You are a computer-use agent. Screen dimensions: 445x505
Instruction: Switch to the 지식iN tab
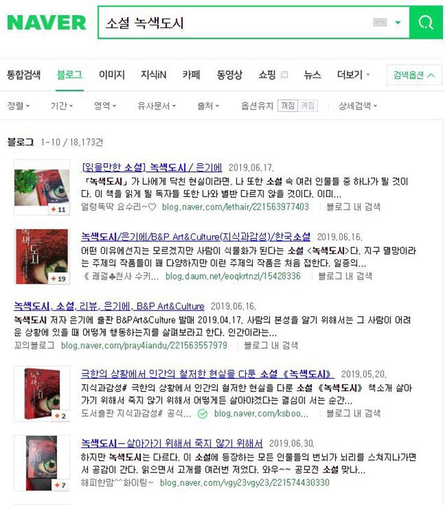(x=153, y=75)
